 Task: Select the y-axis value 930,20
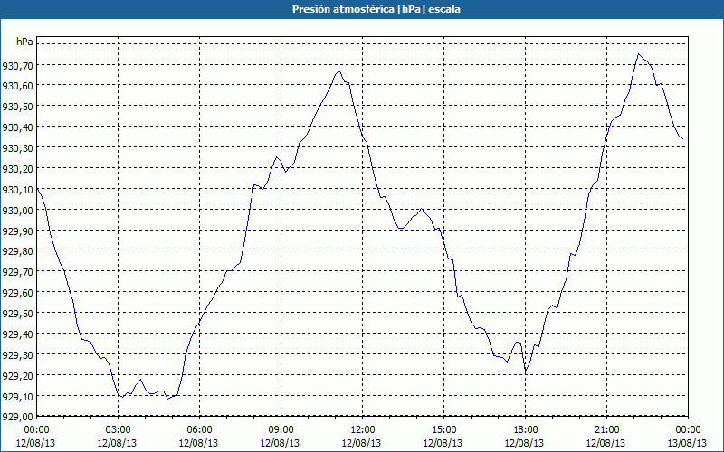pos(17,169)
